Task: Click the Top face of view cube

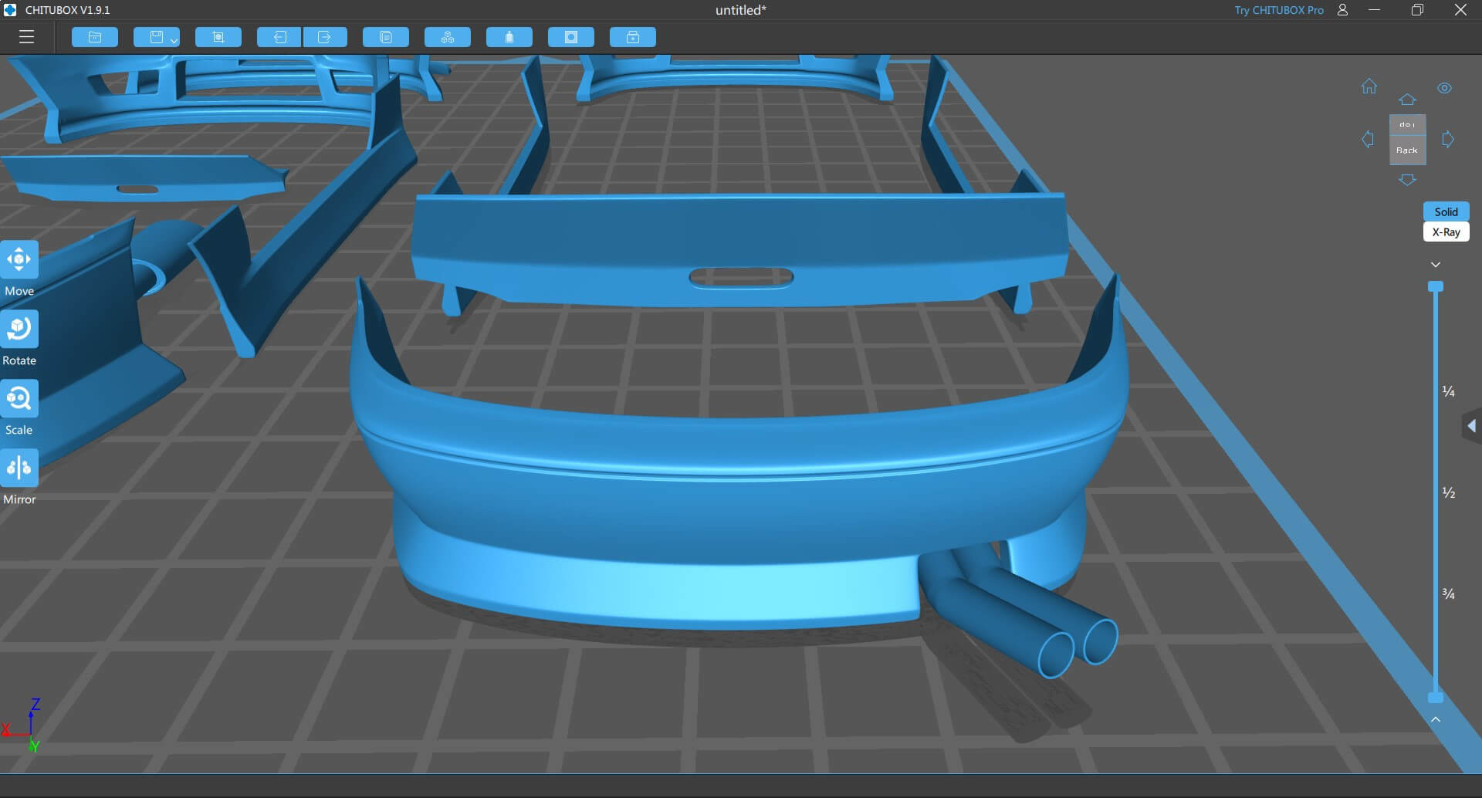Action: click(1407, 124)
